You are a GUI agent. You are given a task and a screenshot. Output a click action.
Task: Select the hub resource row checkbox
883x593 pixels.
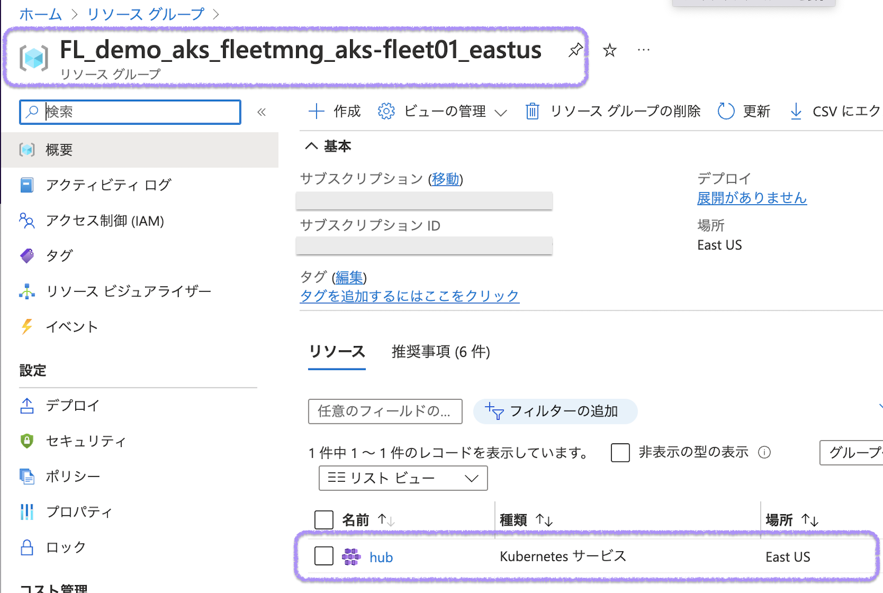[x=324, y=556]
